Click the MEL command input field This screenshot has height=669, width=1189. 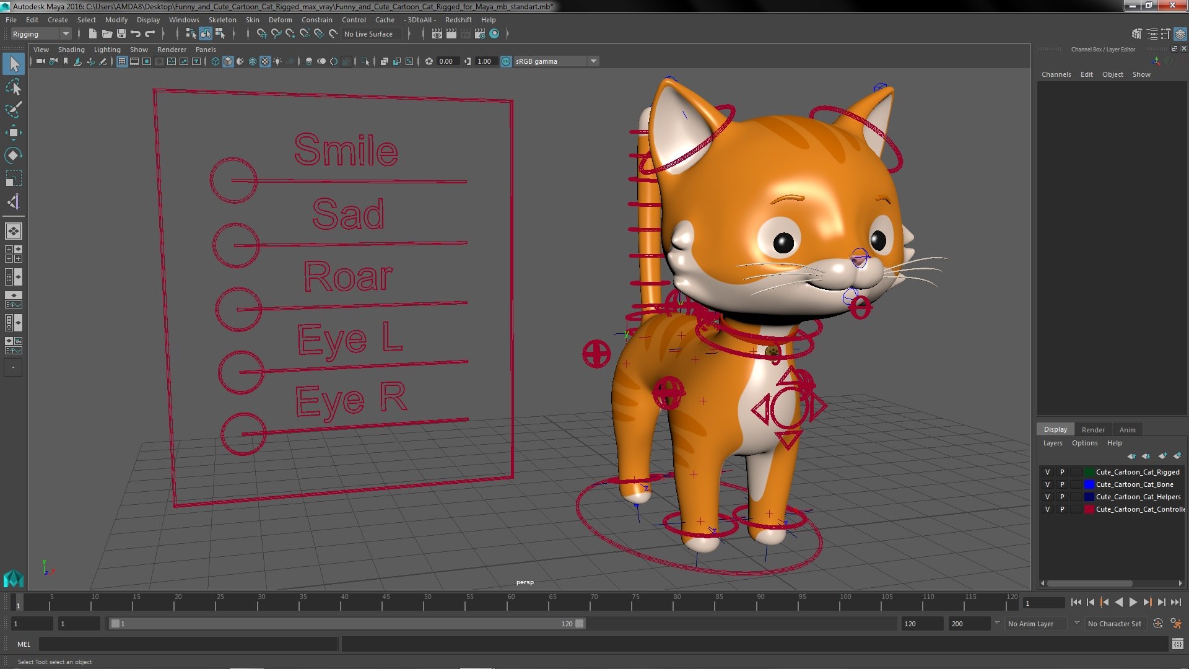(188, 644)
